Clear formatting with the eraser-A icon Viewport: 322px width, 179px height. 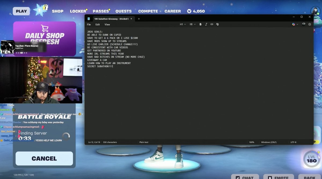tap(217, 24)
